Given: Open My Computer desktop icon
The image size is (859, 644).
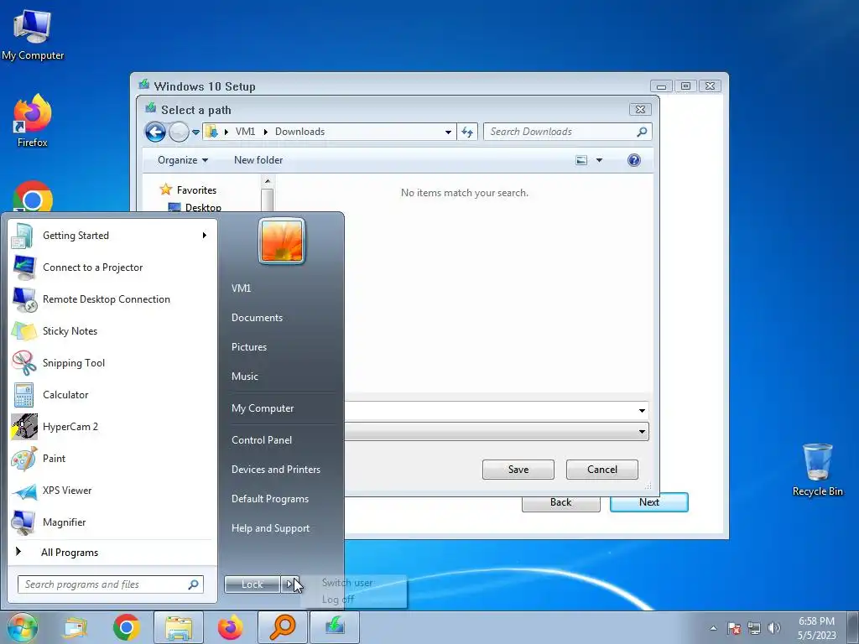Looking at the screenshot, I should [x=33, y=35].
